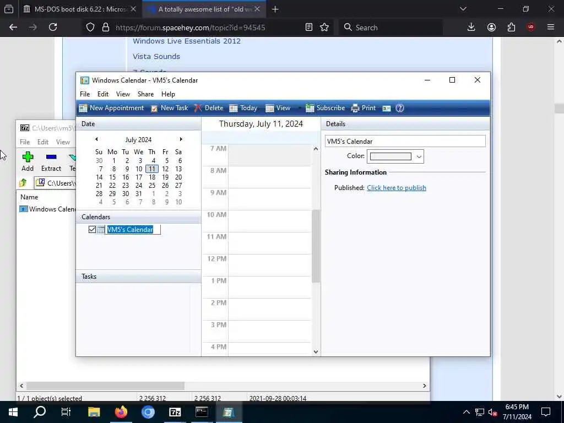Click the calendar color swatch
Viewport: 564px width, 423px height.
click(391, 156)
